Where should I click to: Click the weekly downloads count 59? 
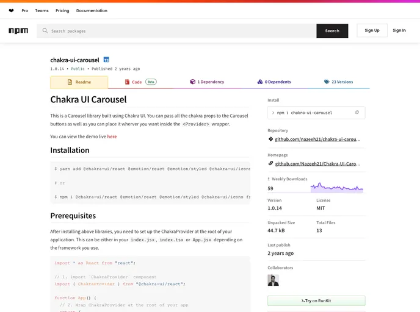click(x=270, y=188)
